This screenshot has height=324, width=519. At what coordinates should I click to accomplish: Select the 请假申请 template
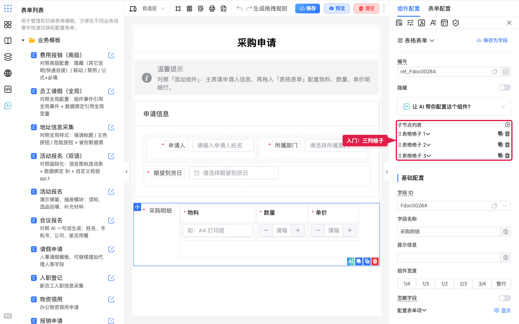(51, 249)
